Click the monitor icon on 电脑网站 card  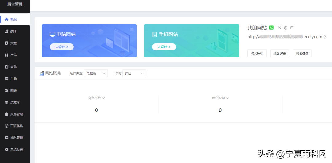tap(53, 34)
